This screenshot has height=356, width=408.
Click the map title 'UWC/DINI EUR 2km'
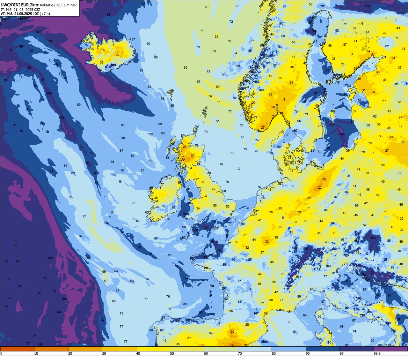19,4
